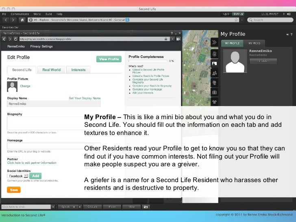This screenshot has height=222, width=296.
Task: Collapse sidebar with double chevron icon
Action: [214, 42]
